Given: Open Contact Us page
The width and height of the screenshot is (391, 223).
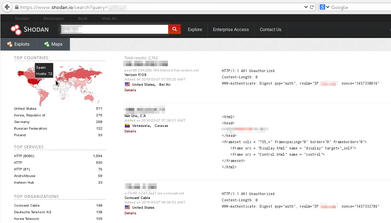Looking at the screenshot, I should point(270,30).
